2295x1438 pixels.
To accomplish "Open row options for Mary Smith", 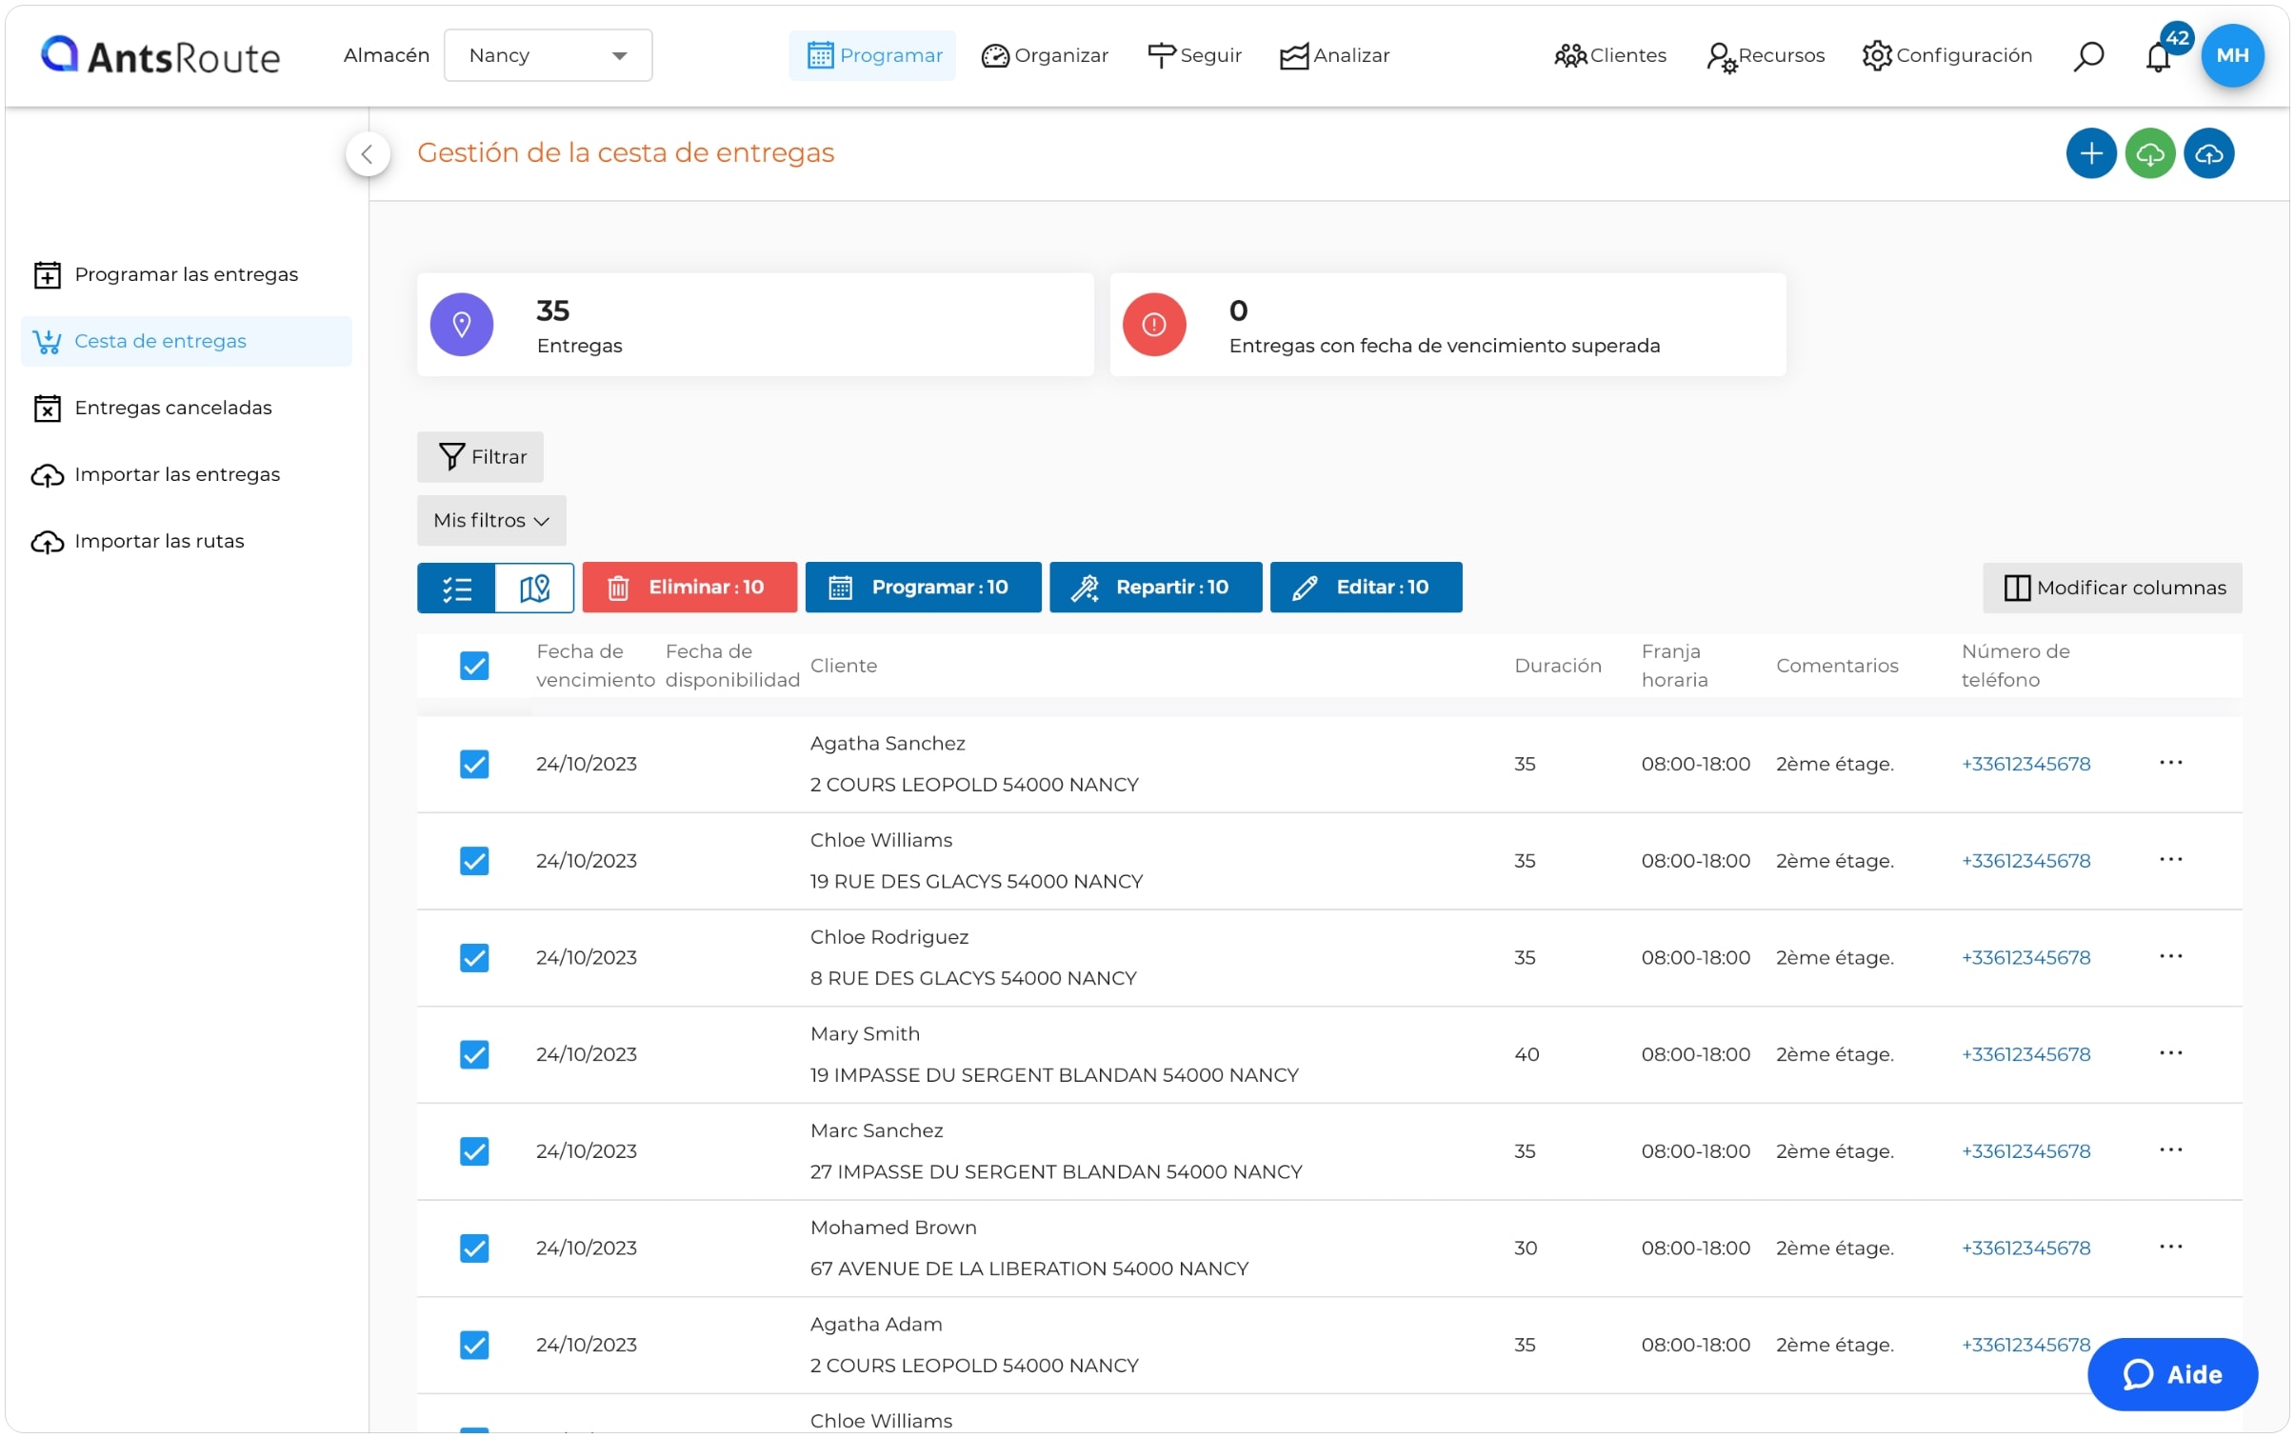I will [2170, 1052].
